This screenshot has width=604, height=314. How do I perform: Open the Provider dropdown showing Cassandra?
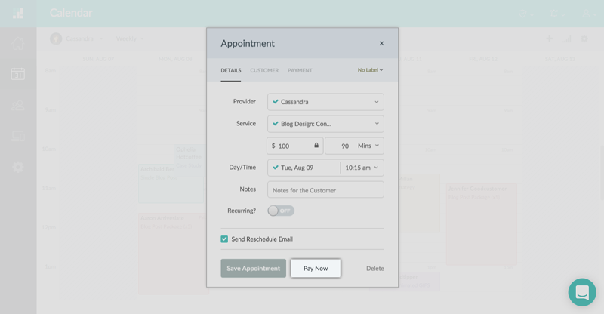click(x=325, y=102)
